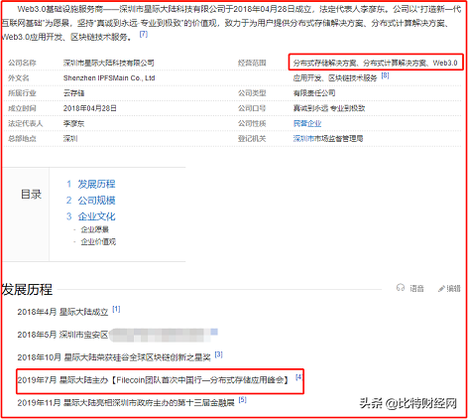468x420 pixels.
Task: Click the company name 深圳市星际大陆科技有限公司 value
Action: tap(109, 63)
